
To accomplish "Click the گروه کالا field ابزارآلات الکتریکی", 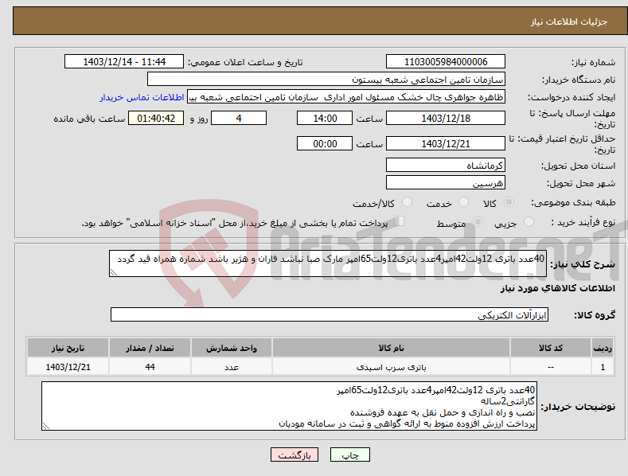I will [330, 314].
